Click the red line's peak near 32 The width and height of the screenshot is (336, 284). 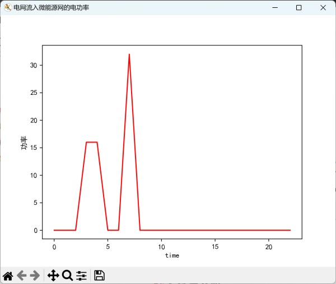(129, 55)
